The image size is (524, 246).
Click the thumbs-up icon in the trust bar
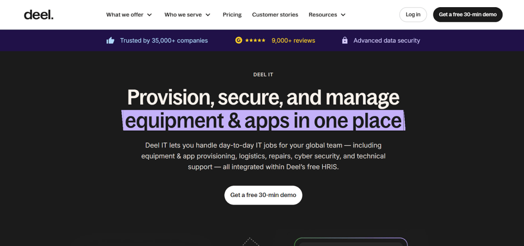click(110, 40)
